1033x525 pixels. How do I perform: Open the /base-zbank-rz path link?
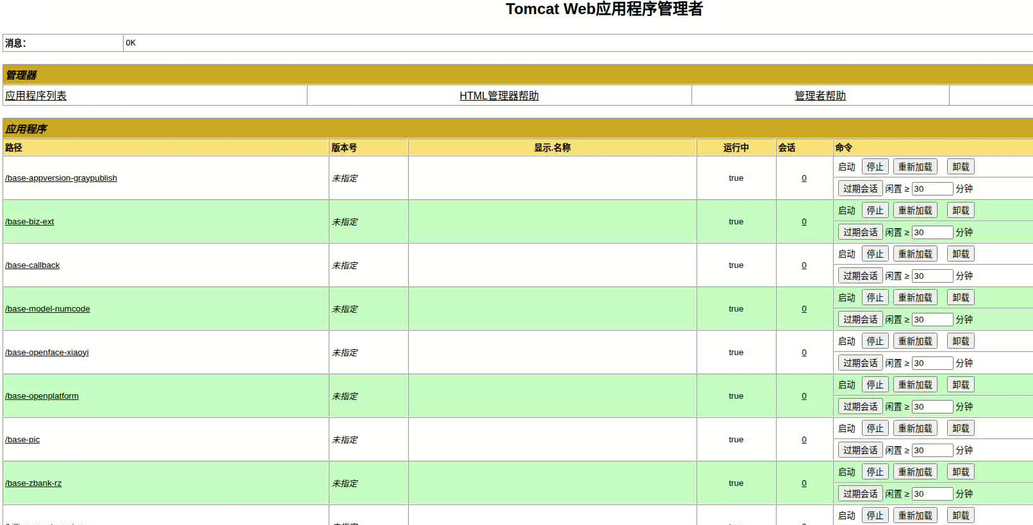pos(33,483)
